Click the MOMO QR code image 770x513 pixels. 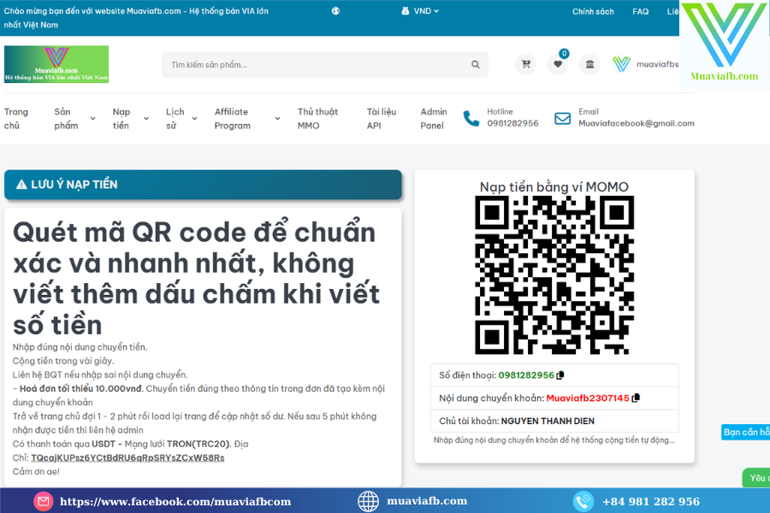tap(554, 275)
